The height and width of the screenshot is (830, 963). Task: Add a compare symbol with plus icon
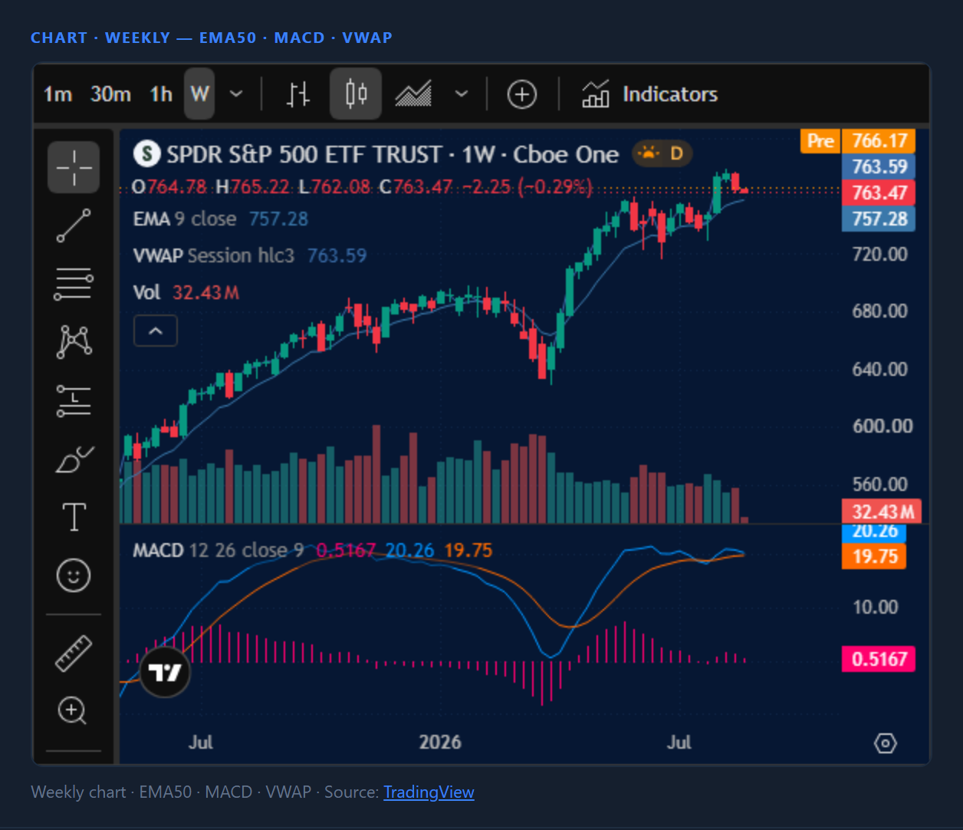[521, 94]
